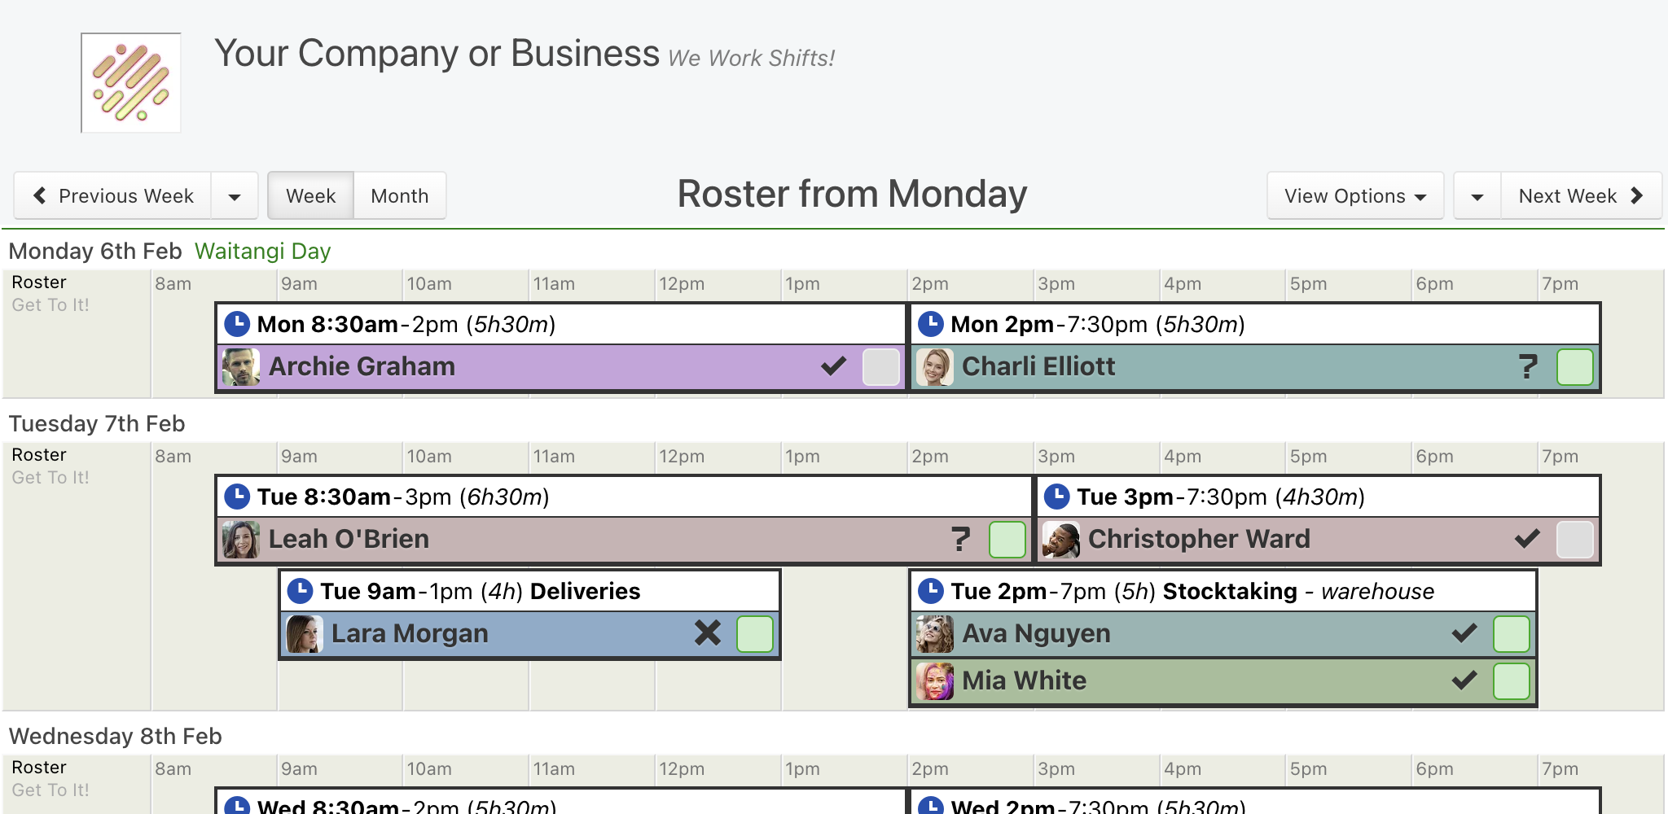
Task: Toggle the green checkbox for Ava Nguyen
Action: [1512, 634]
